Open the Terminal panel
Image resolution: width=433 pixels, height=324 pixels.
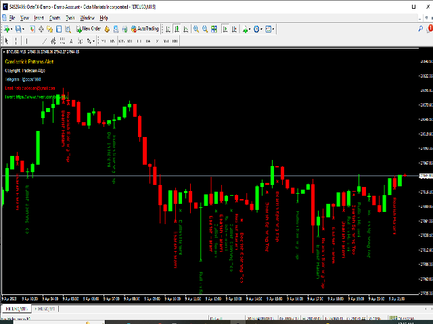click(59, 29)
